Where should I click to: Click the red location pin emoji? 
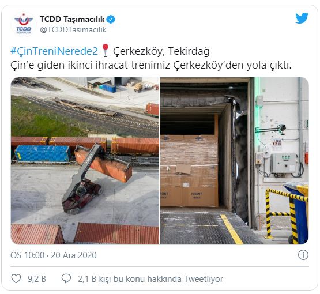pos(106,50)
